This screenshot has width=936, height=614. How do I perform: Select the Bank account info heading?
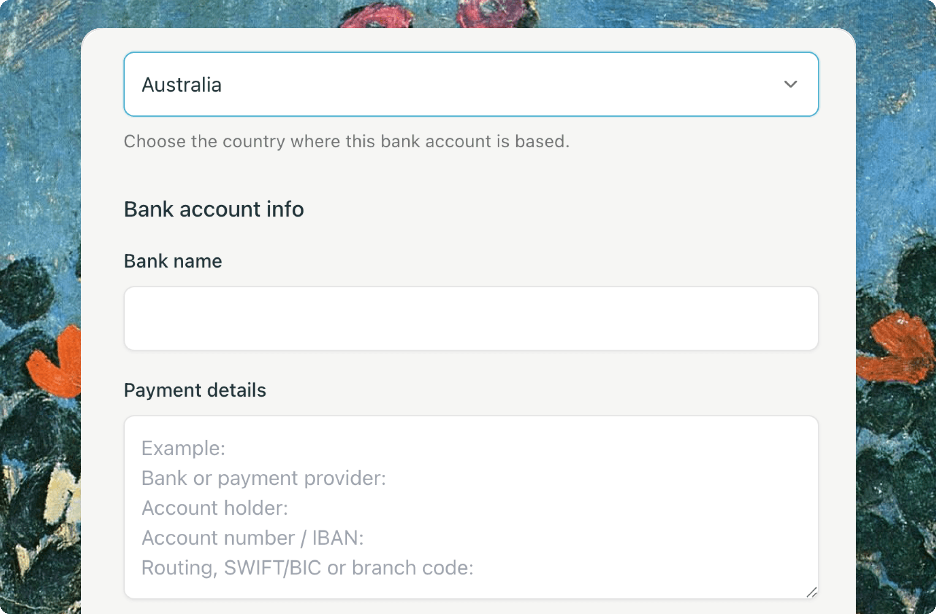(214, 209)
